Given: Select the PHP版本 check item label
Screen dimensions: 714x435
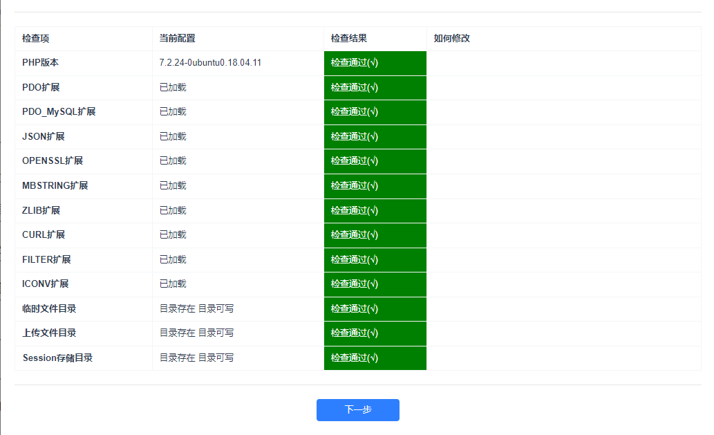Looking at the screenshot, I should click(41, 63).
